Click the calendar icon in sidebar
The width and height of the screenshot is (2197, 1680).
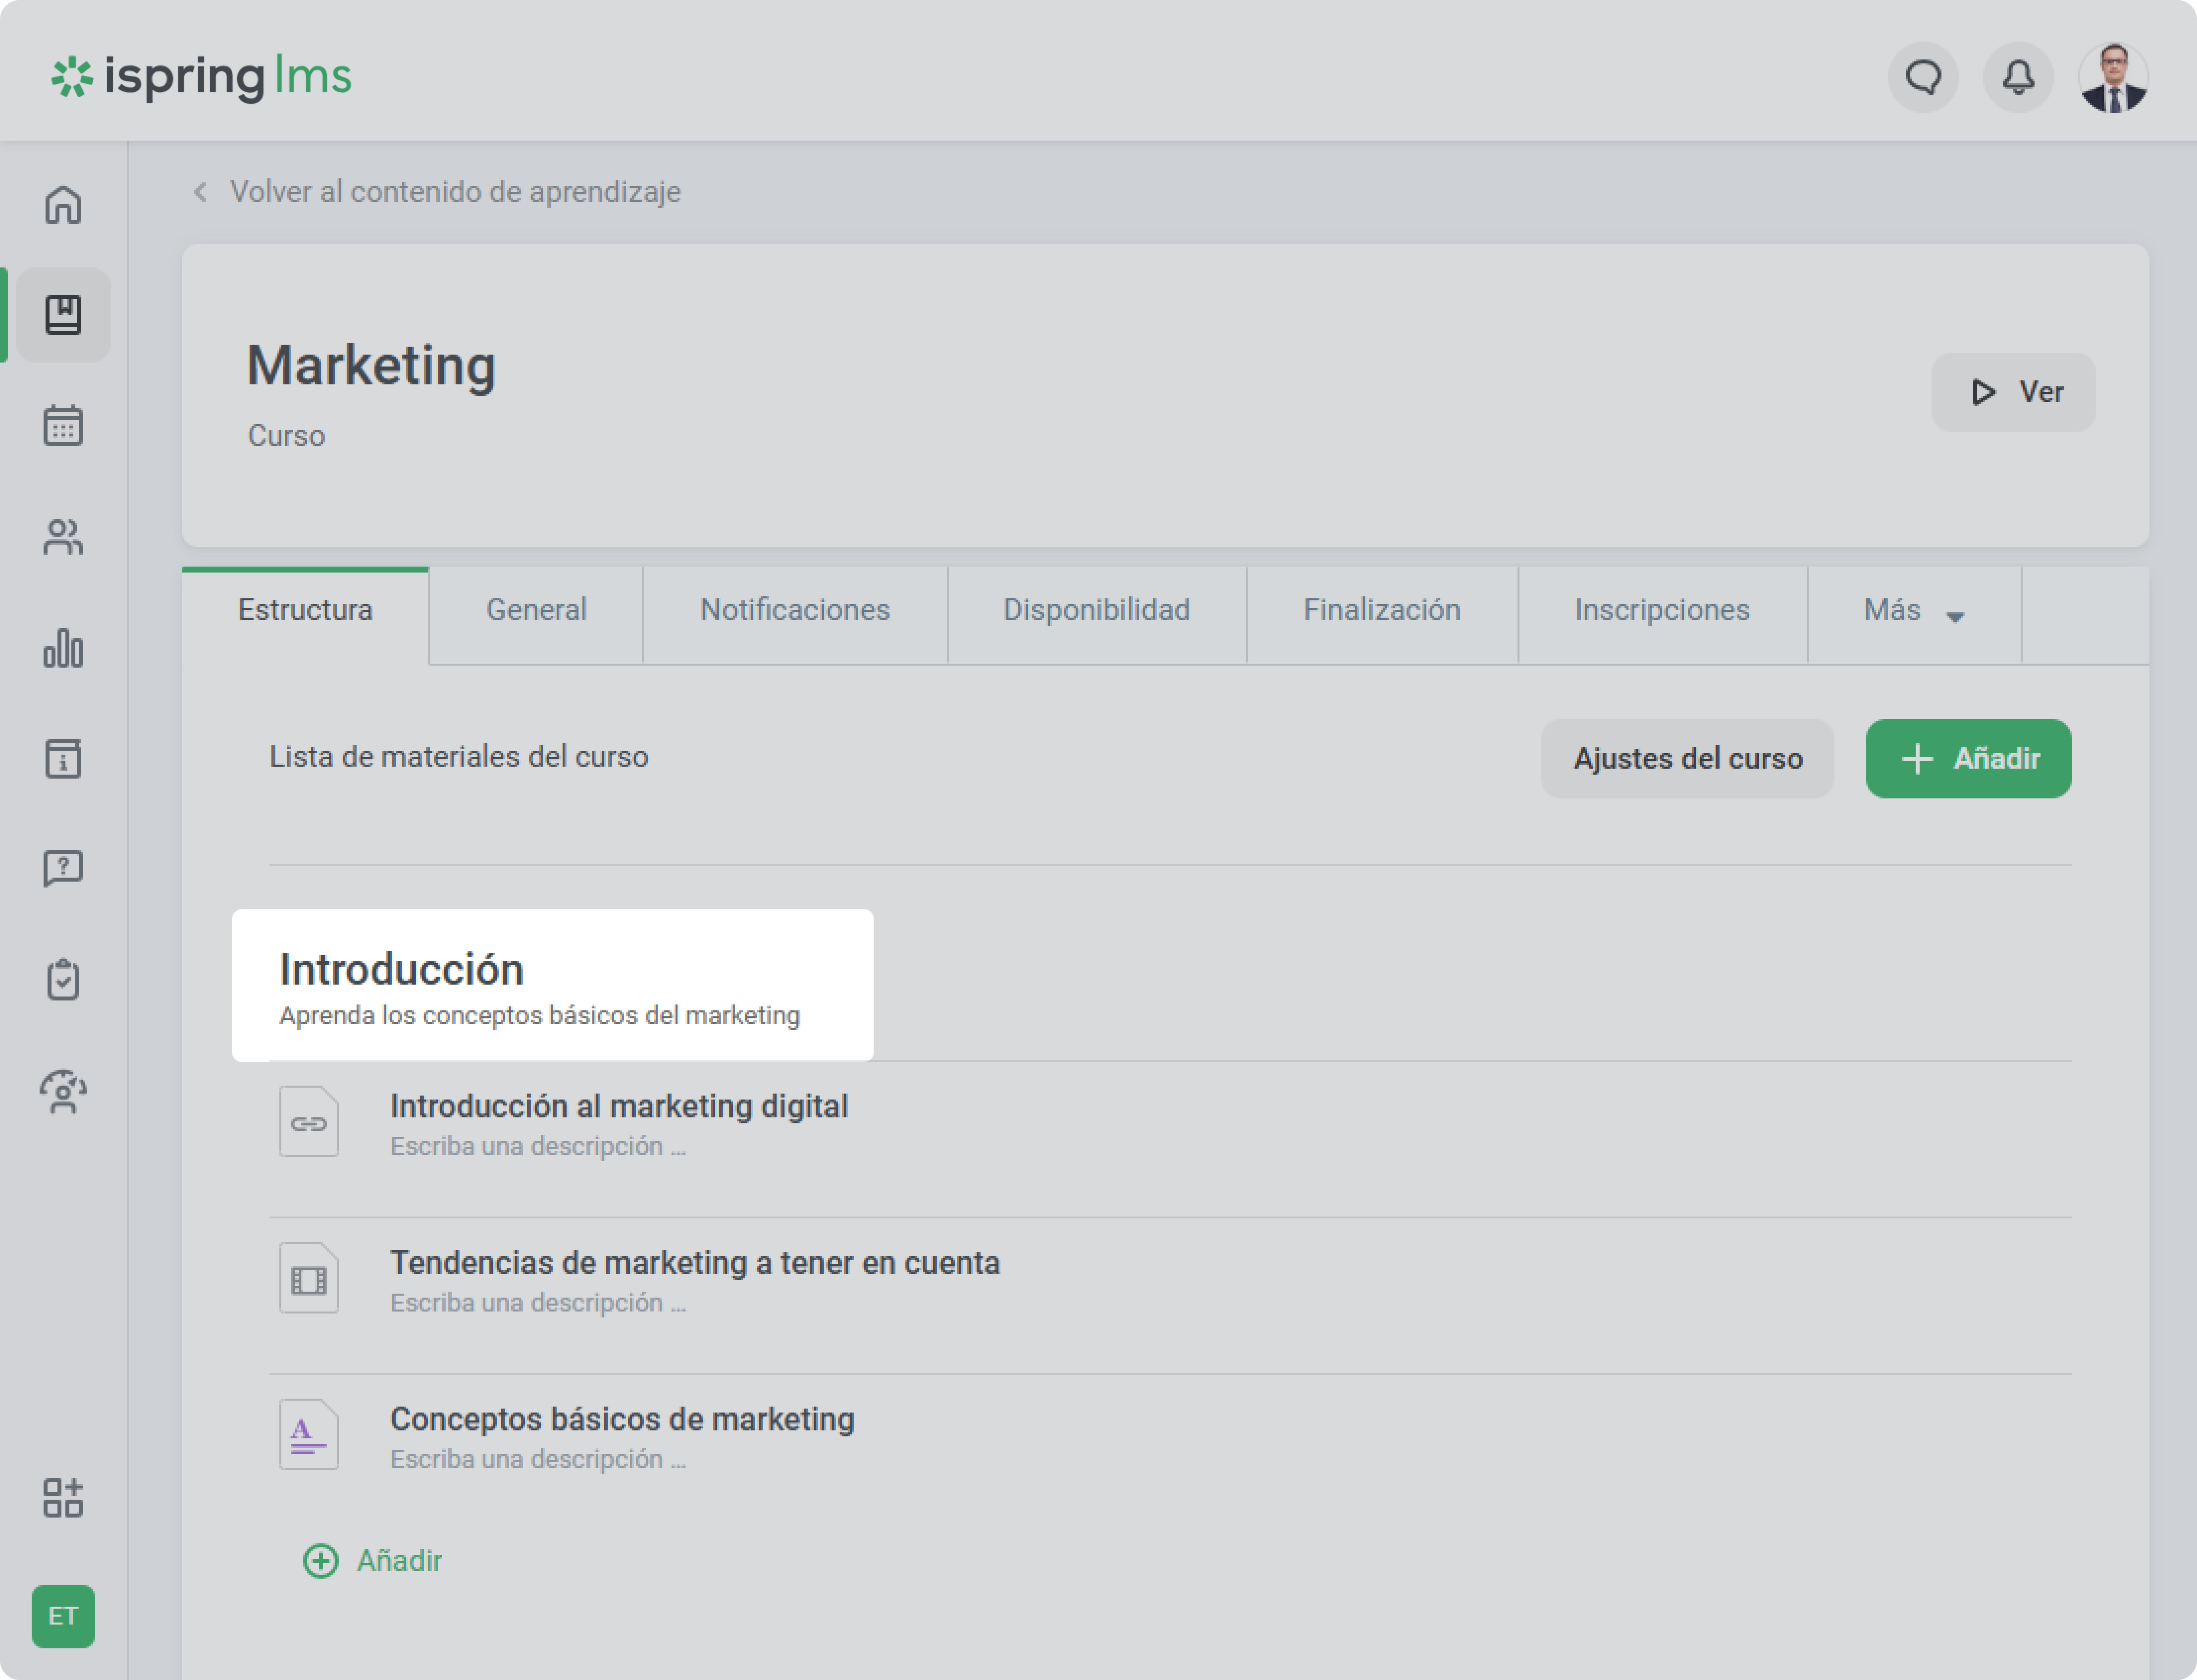coord(63,426)
